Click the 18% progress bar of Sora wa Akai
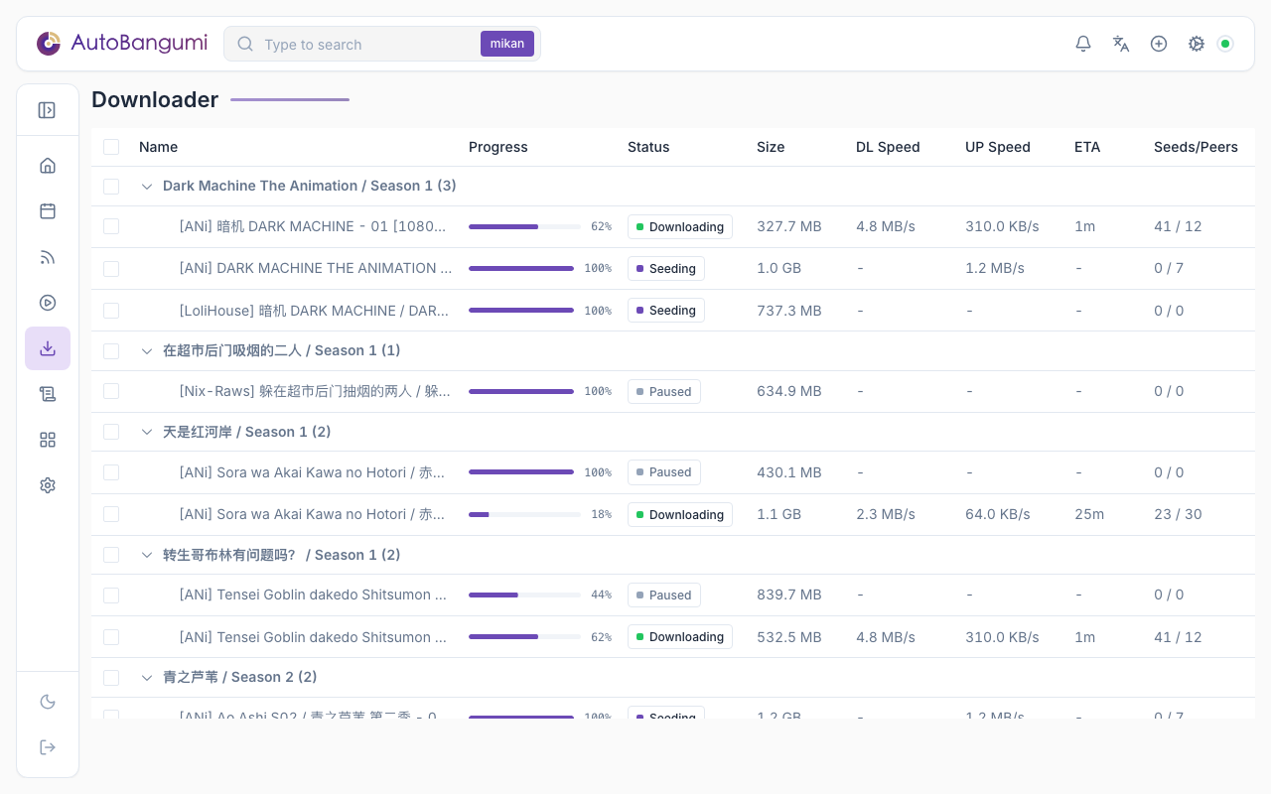Viewport: 1271px width, 794px height. point(524,514)
